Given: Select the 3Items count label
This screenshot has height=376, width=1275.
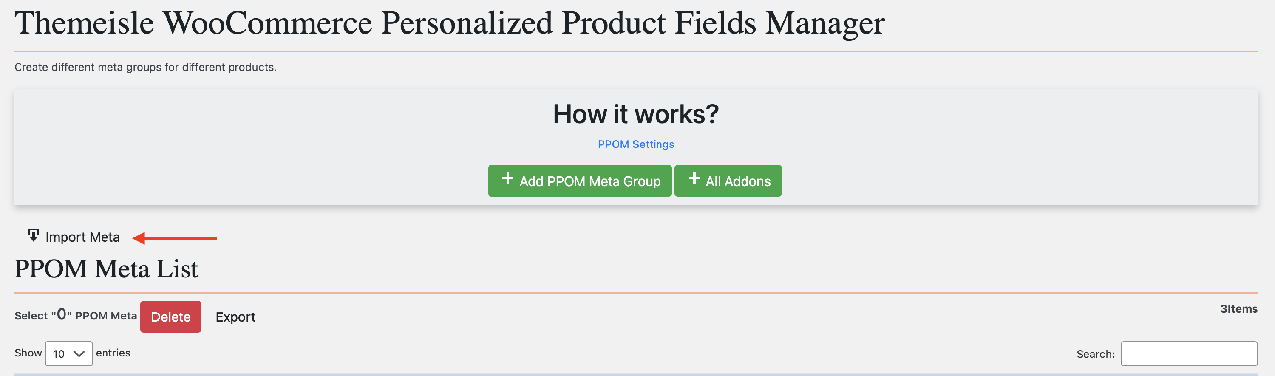Looking at the screenshot, I should pyautogui.click(x=1238, y=308).
